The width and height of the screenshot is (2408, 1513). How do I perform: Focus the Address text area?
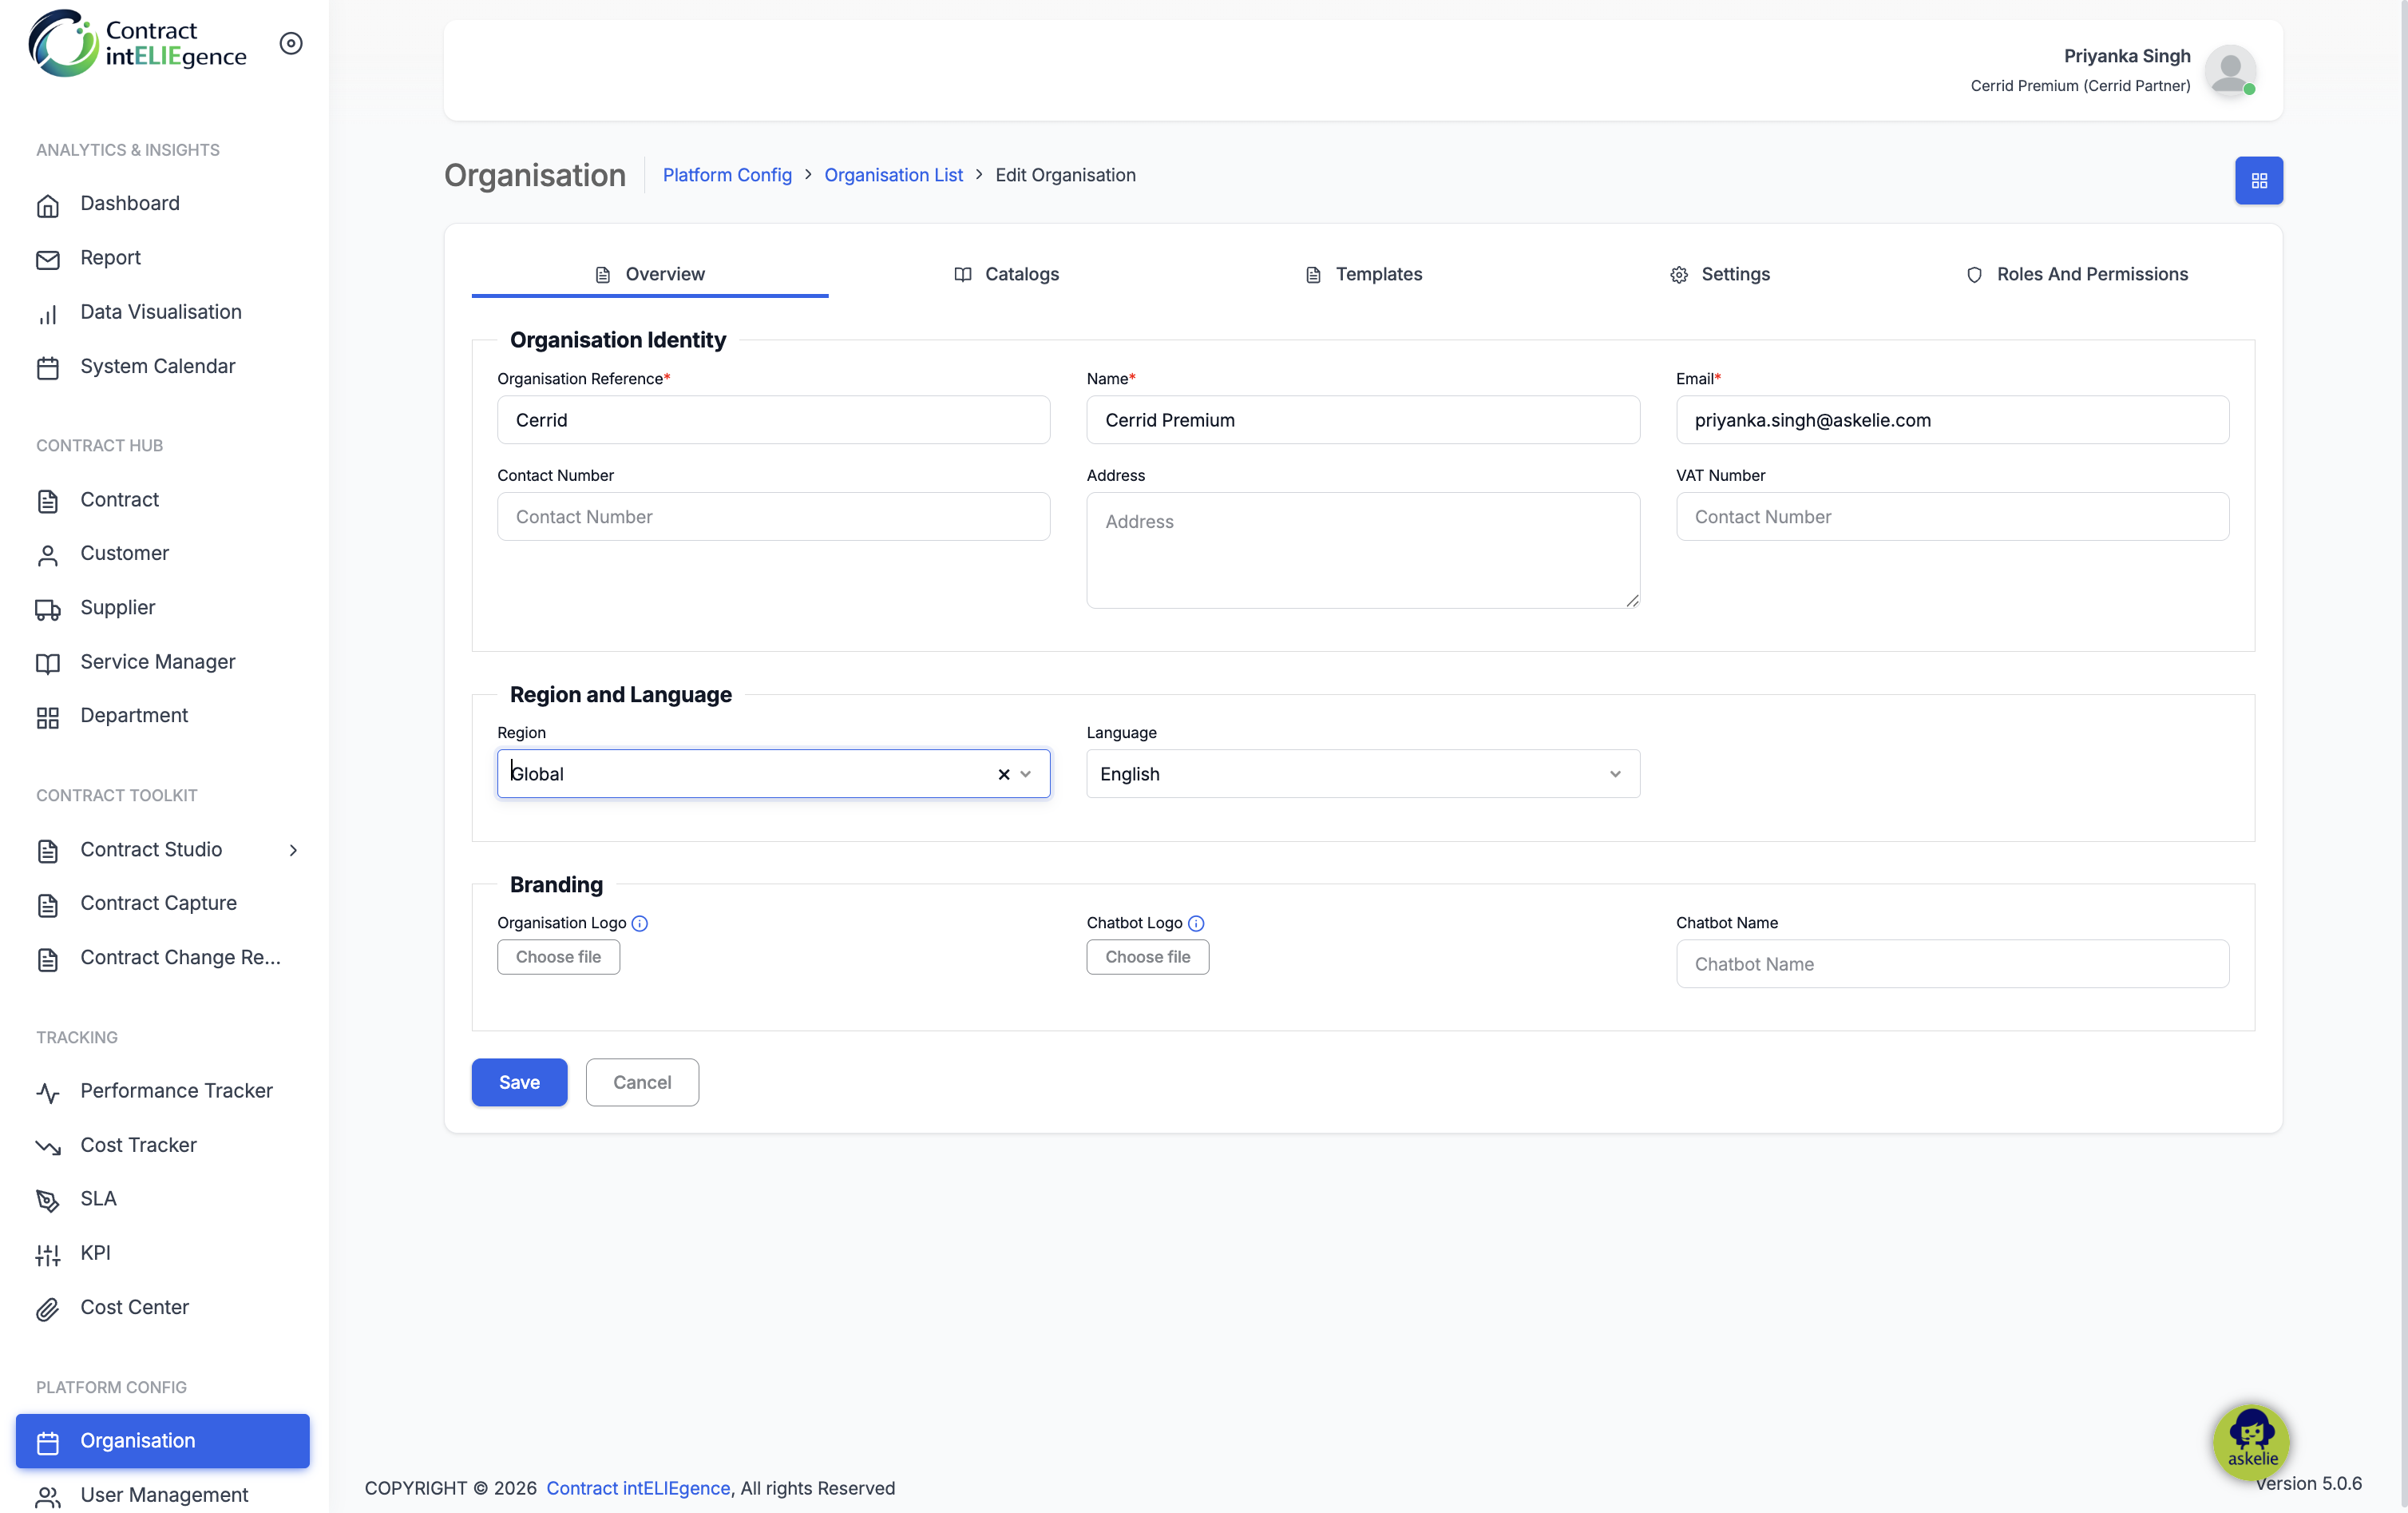1362,550
